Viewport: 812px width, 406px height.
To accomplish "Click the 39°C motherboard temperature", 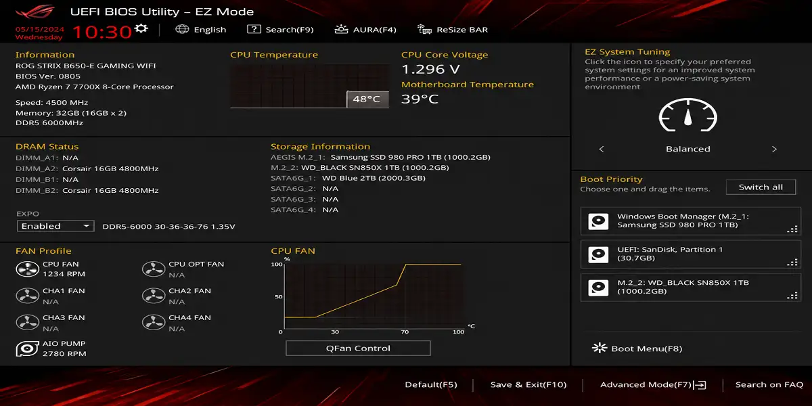I will (420, 99).
